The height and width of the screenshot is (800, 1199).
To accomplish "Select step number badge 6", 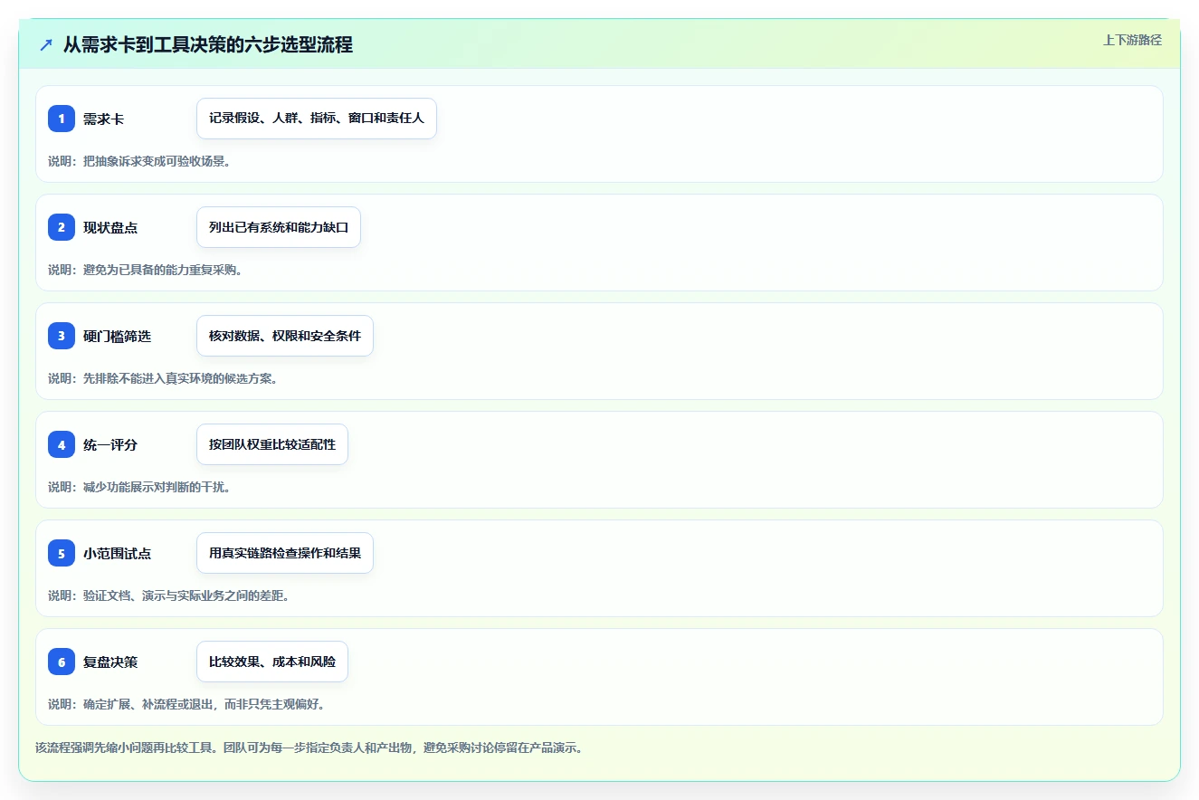I will pos(62,662).
